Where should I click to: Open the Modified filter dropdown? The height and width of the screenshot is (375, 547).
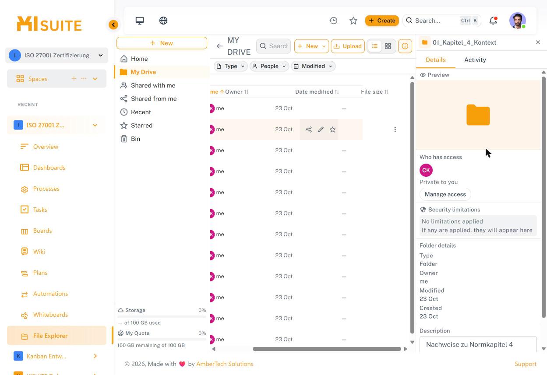(x=313, y=66)
